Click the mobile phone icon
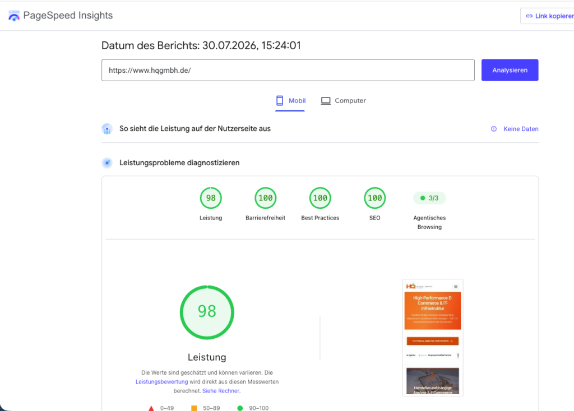574x411 pixels. click(x=280, y=101)
